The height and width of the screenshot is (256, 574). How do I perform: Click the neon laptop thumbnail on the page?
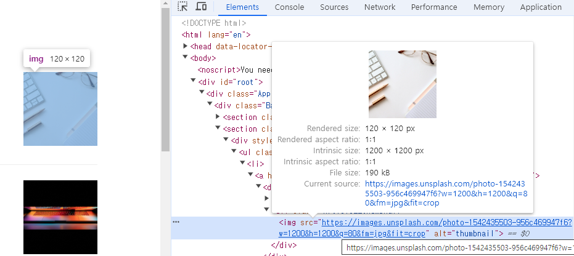[60, 217]
